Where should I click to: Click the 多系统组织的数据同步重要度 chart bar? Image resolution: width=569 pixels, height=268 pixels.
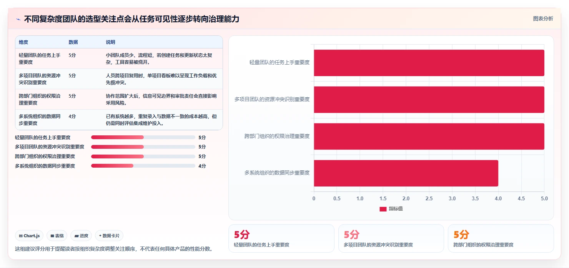(406, 173)
